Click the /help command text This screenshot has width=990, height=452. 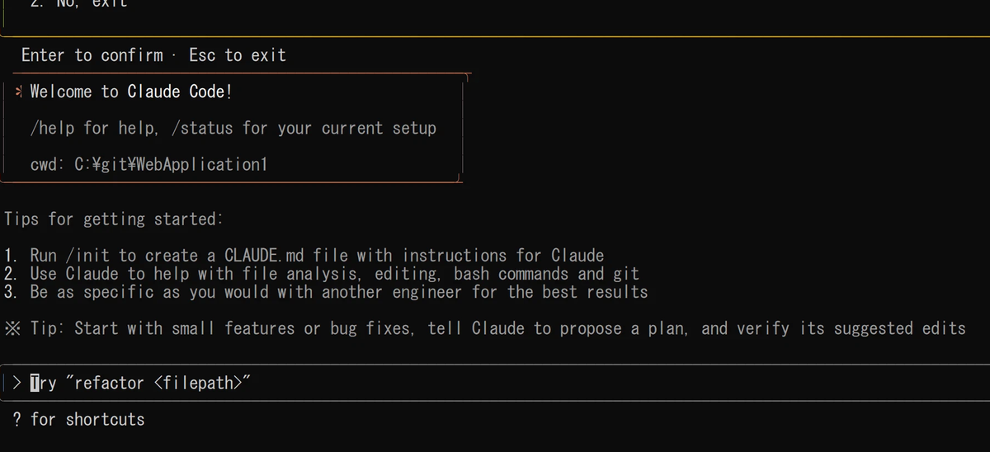pyautogui.click(x=53, y=128)
